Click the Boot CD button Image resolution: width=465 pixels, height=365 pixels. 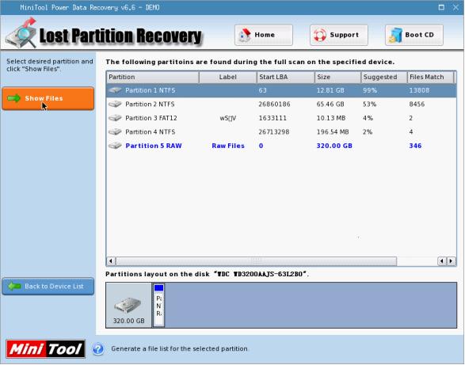click(414, 35)
